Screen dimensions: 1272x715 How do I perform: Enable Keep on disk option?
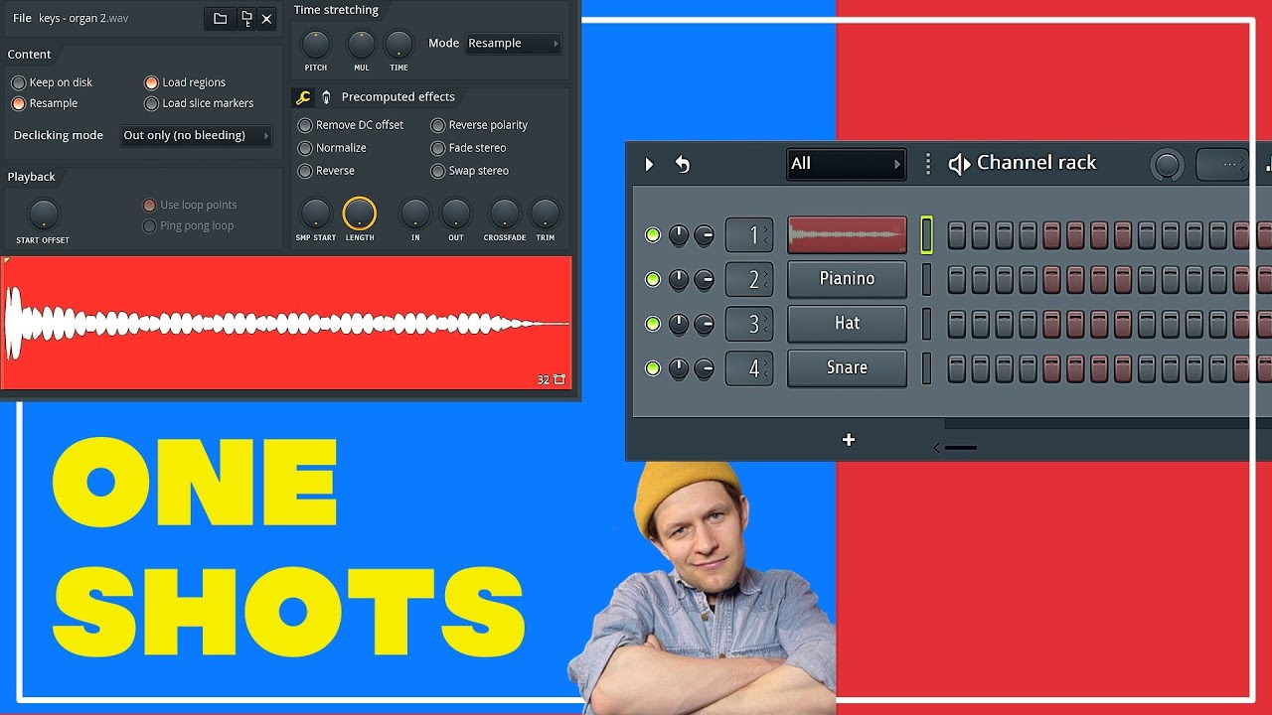coord(52,82)
